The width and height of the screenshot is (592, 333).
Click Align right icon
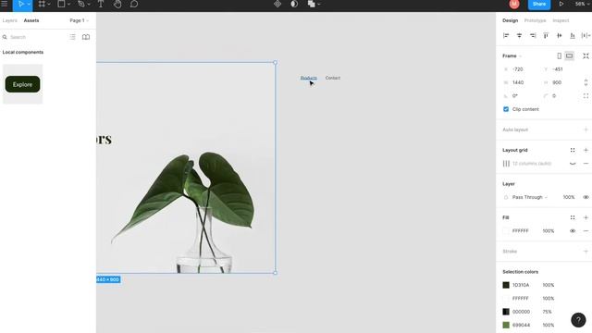pos(533,35)
